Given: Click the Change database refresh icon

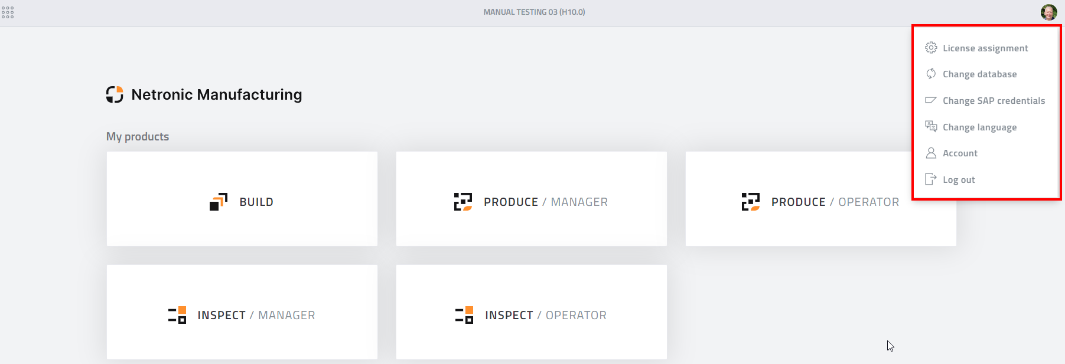Looking at the screenshot, I should pos(931,74).
